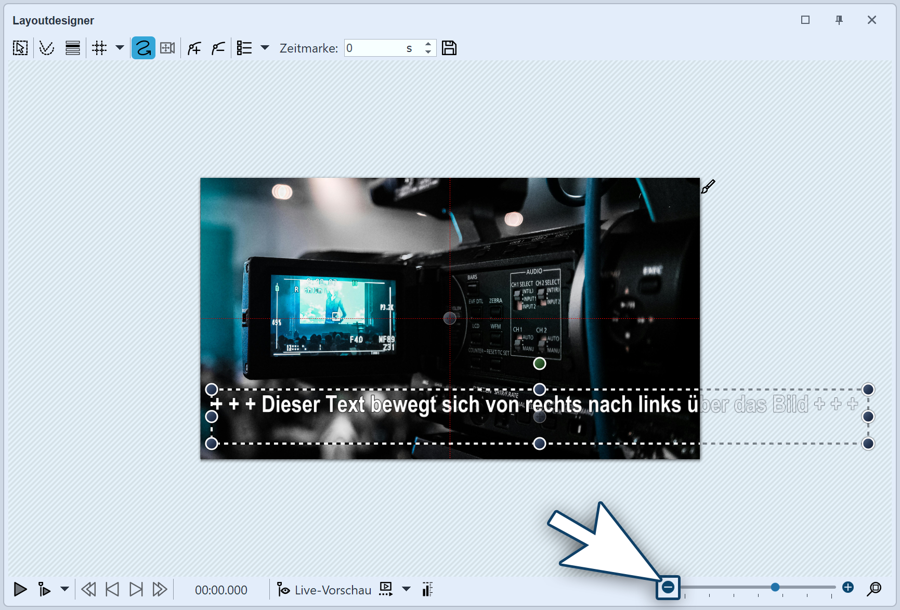Toggle camera pan mode icon
900x610 pixels.
(x=167, y=48)
